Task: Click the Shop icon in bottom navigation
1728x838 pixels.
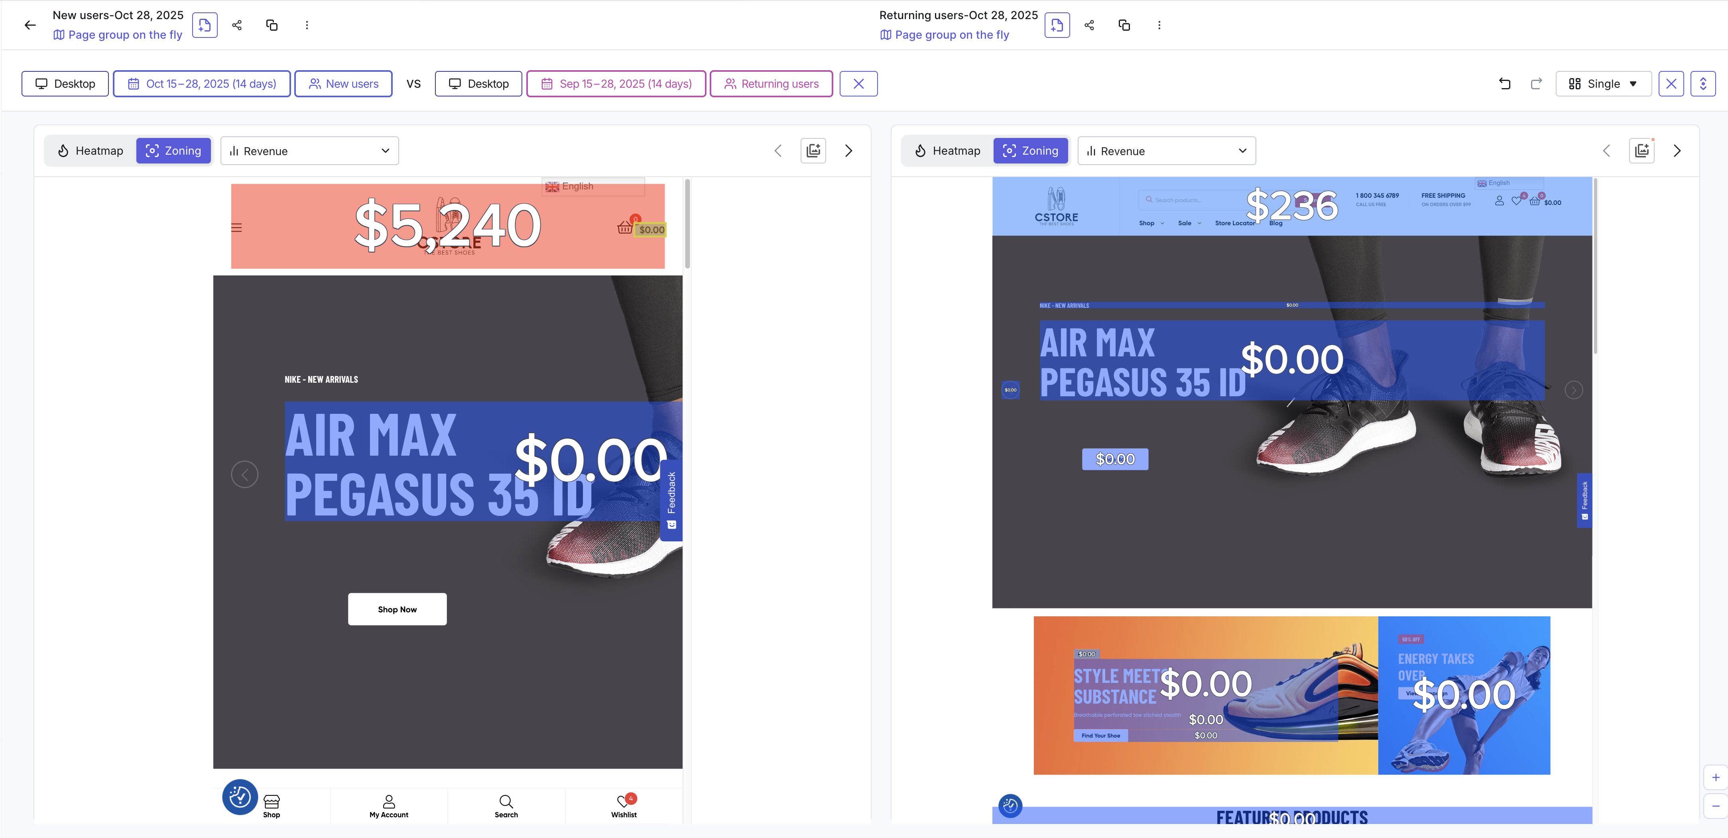Action: (x=272, y=806)
